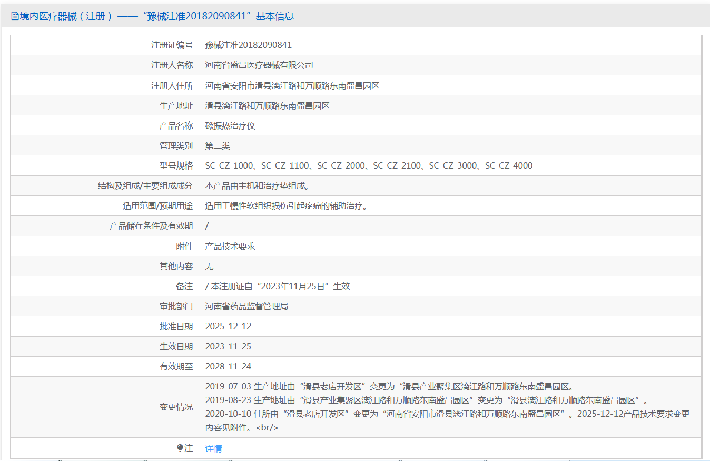Click the 产品名称 label

click(x=176, y=125)
